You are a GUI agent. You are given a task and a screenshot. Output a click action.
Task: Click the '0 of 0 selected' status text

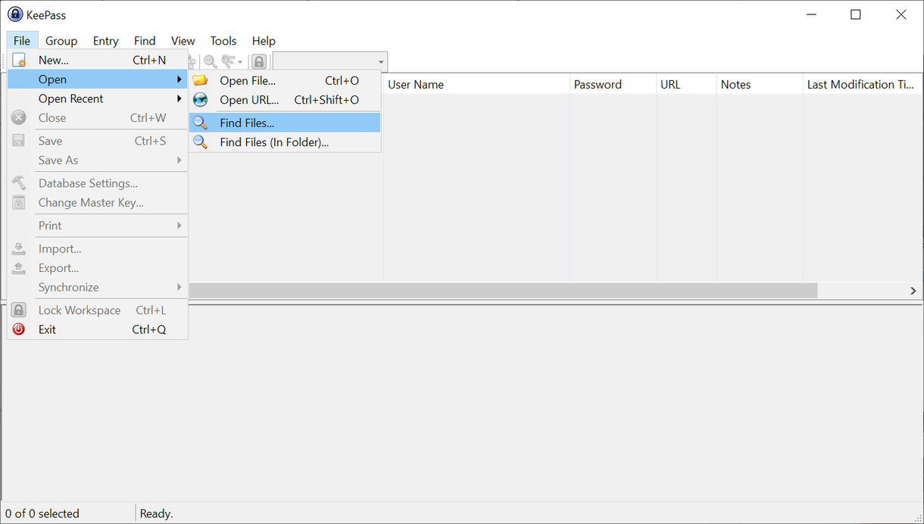point(42,513)
